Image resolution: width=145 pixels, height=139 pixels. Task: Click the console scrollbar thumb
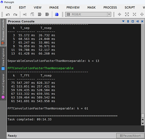143,115
